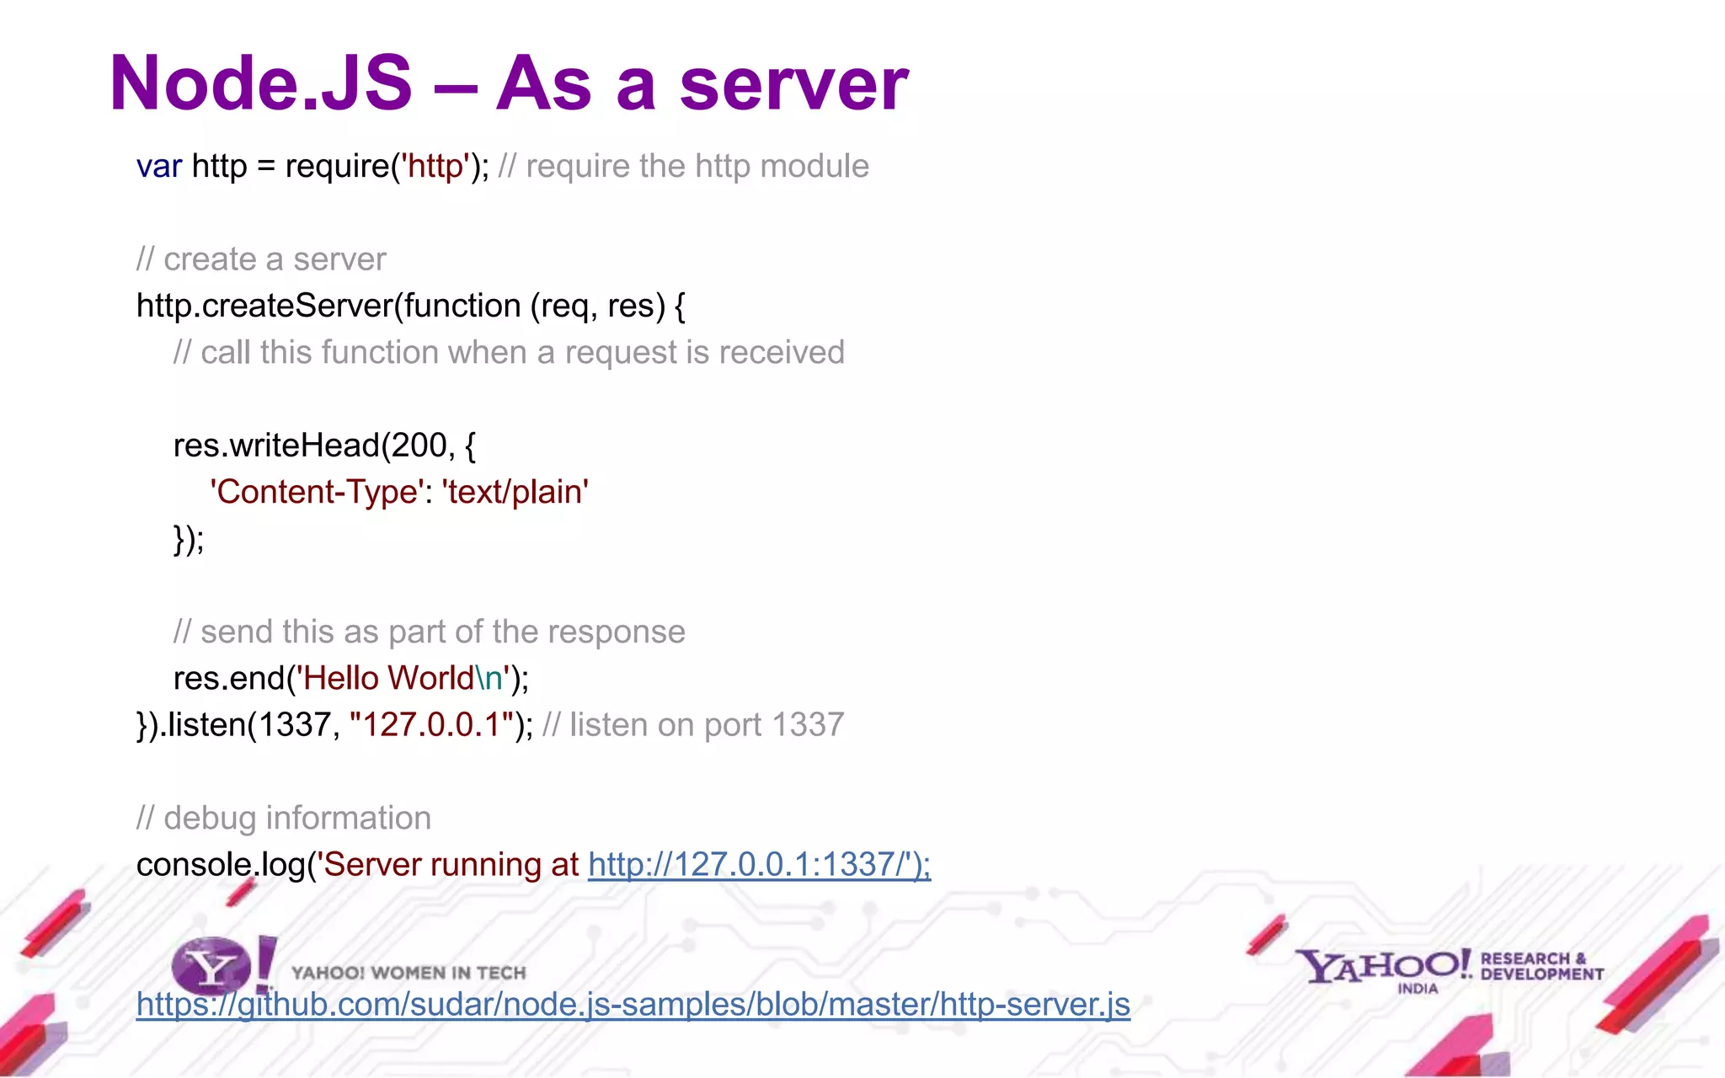Click the Yahoo! India Research & Development logo
The height and width of the screenshot is (1078, 1725).
point(1449,970)
